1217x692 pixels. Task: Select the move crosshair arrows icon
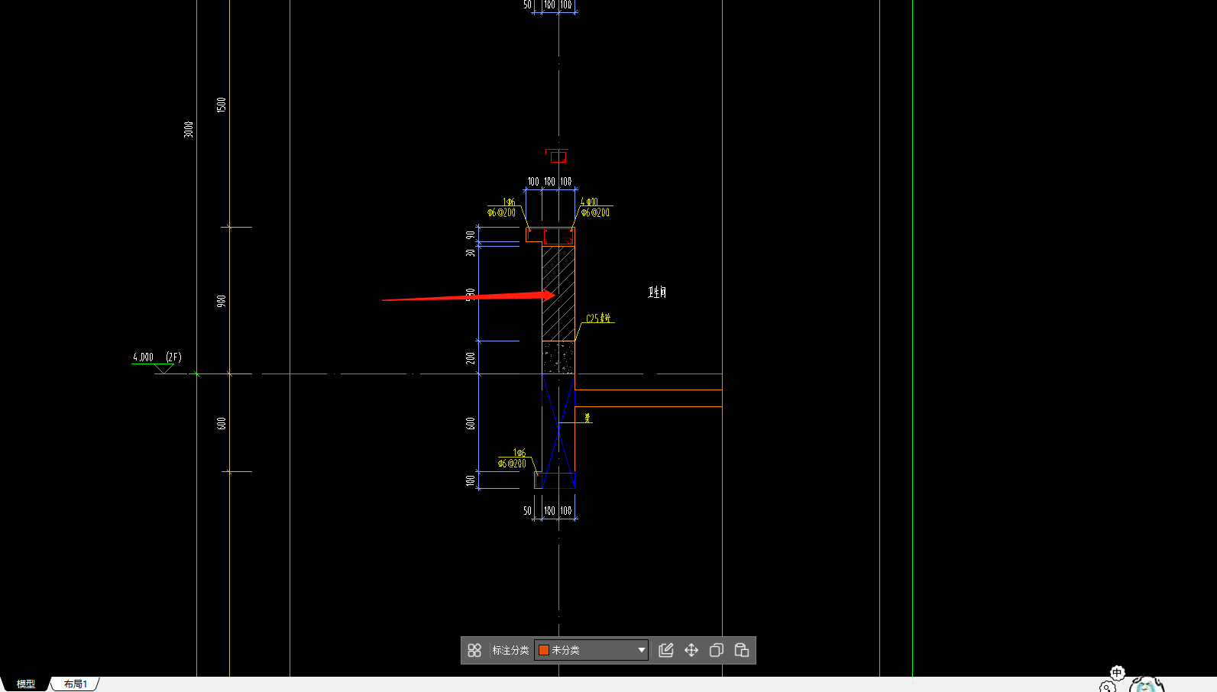(691, 650)
